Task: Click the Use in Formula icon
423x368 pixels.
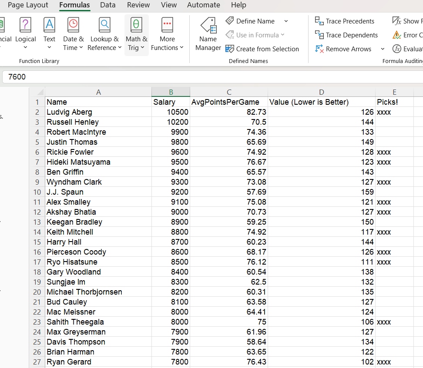Action: click(230, 35)
